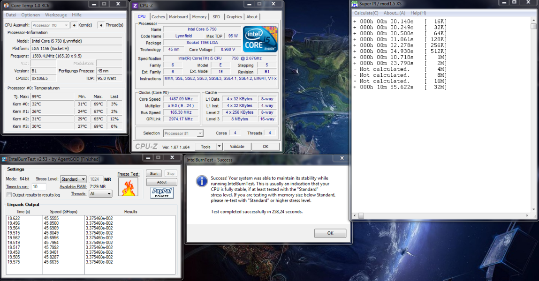Click the Bus Speed 165.30 MHz value

(181, 112)
